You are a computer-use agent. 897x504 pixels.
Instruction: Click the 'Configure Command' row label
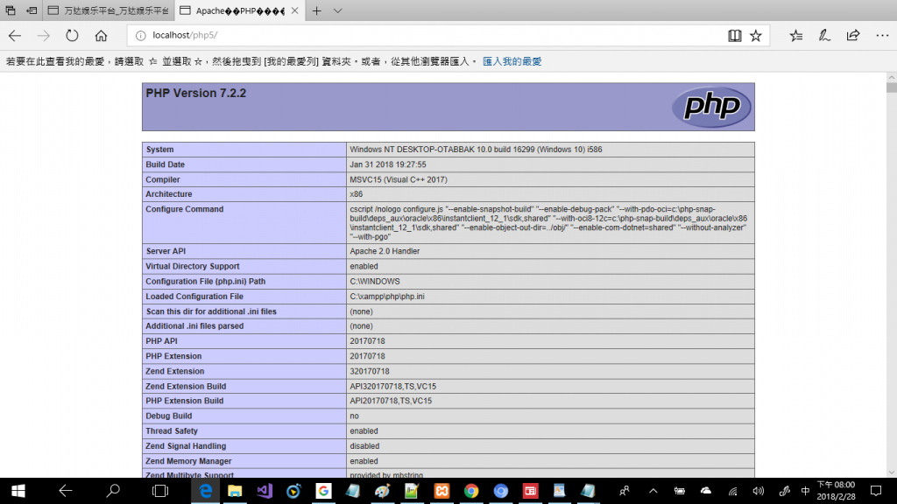tap(184, 209)
